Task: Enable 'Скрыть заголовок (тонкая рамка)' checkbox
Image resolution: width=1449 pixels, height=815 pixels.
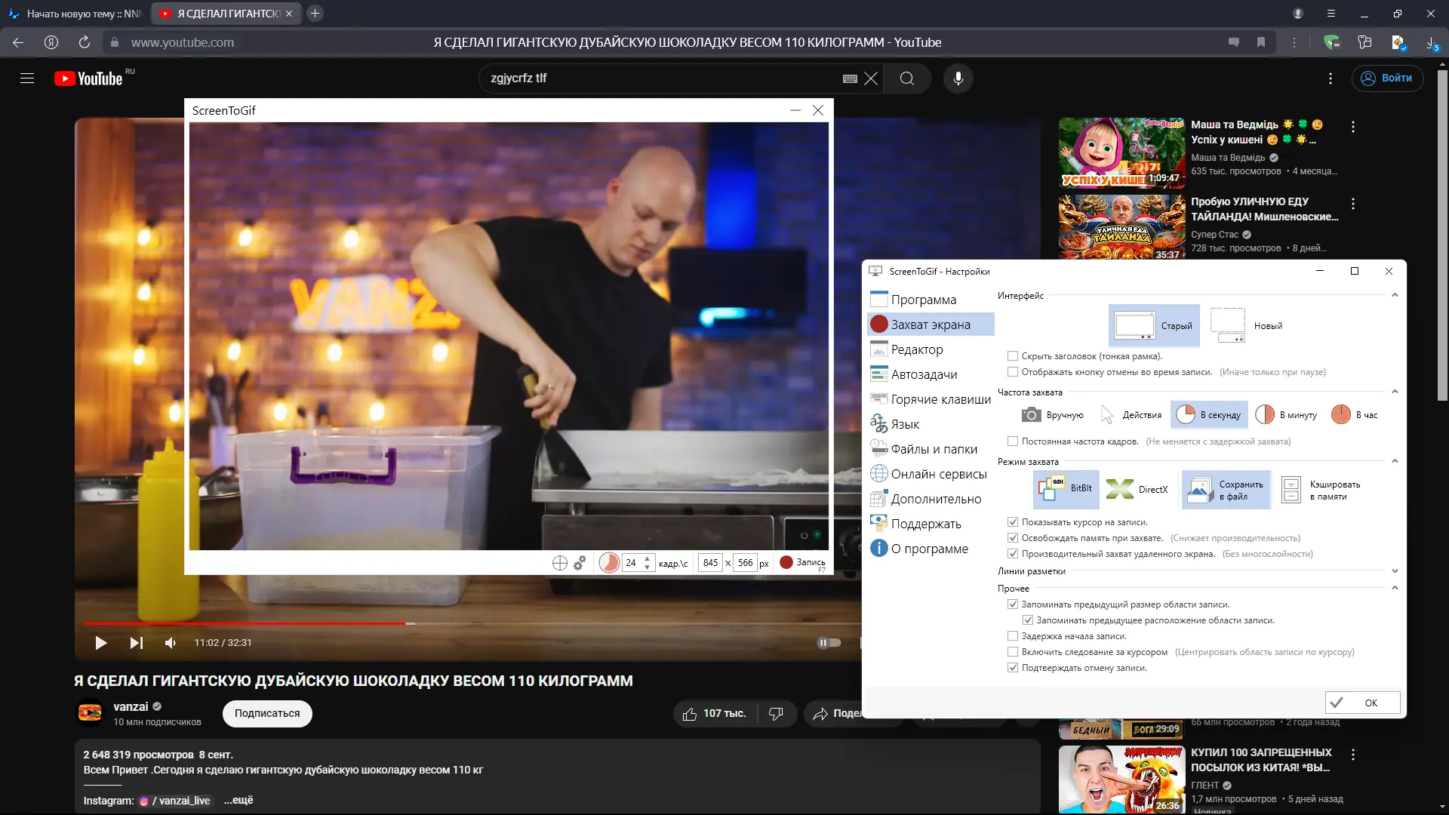Action: (1013, 356)
